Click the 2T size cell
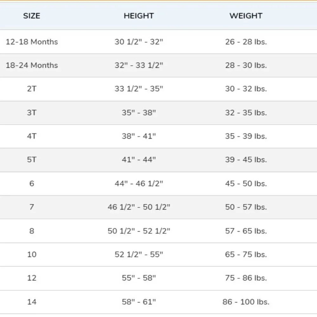 click(x=32, y=89)
